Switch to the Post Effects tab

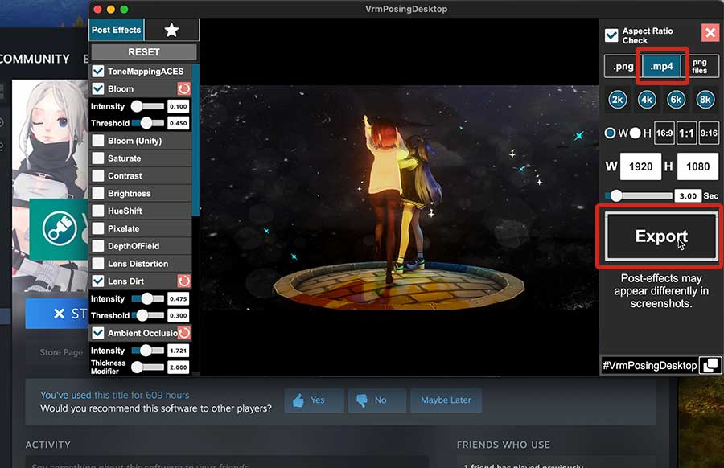point(117,30)
